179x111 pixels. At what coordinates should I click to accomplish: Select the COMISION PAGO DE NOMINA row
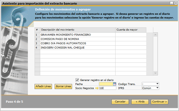77,39
